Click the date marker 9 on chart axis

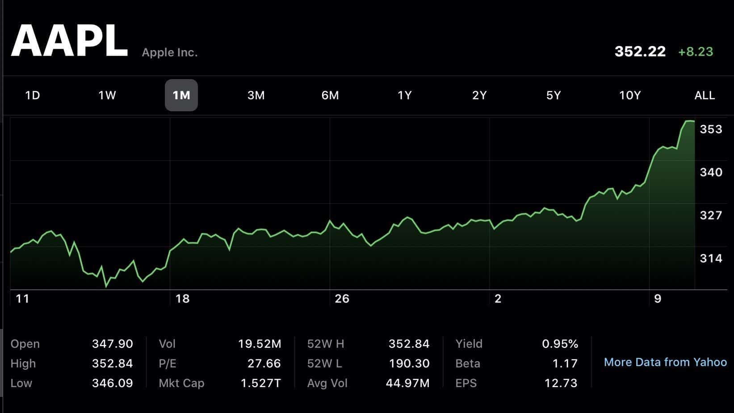click(658, 299)
